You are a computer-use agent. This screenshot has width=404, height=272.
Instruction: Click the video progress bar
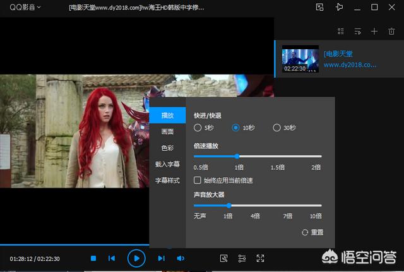[74, 244]
